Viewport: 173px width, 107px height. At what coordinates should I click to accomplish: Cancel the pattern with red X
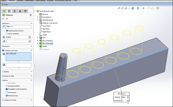pyautogui.click(x=7, y=19)
